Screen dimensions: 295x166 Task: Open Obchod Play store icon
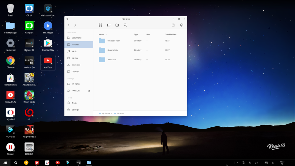[x=48, y=45]
